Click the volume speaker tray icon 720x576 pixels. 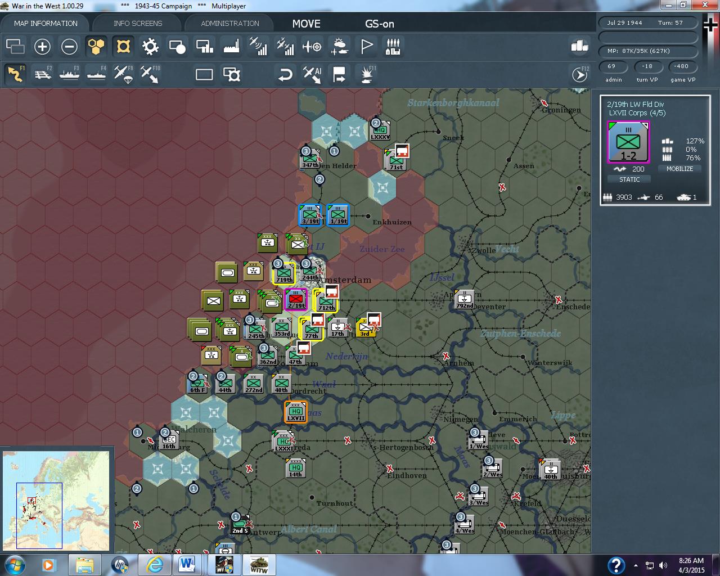tap(663, 565)
